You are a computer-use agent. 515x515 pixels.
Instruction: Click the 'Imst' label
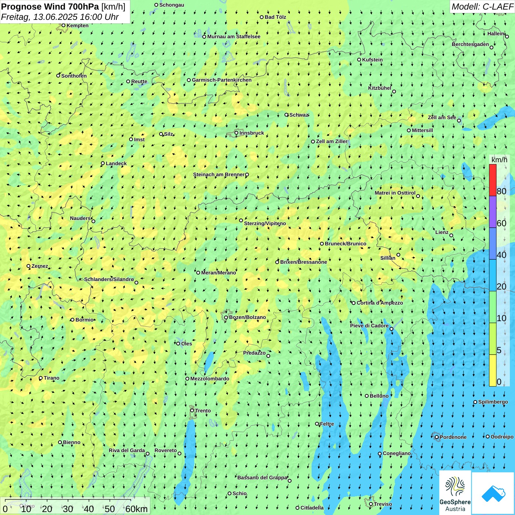(139, 139)
